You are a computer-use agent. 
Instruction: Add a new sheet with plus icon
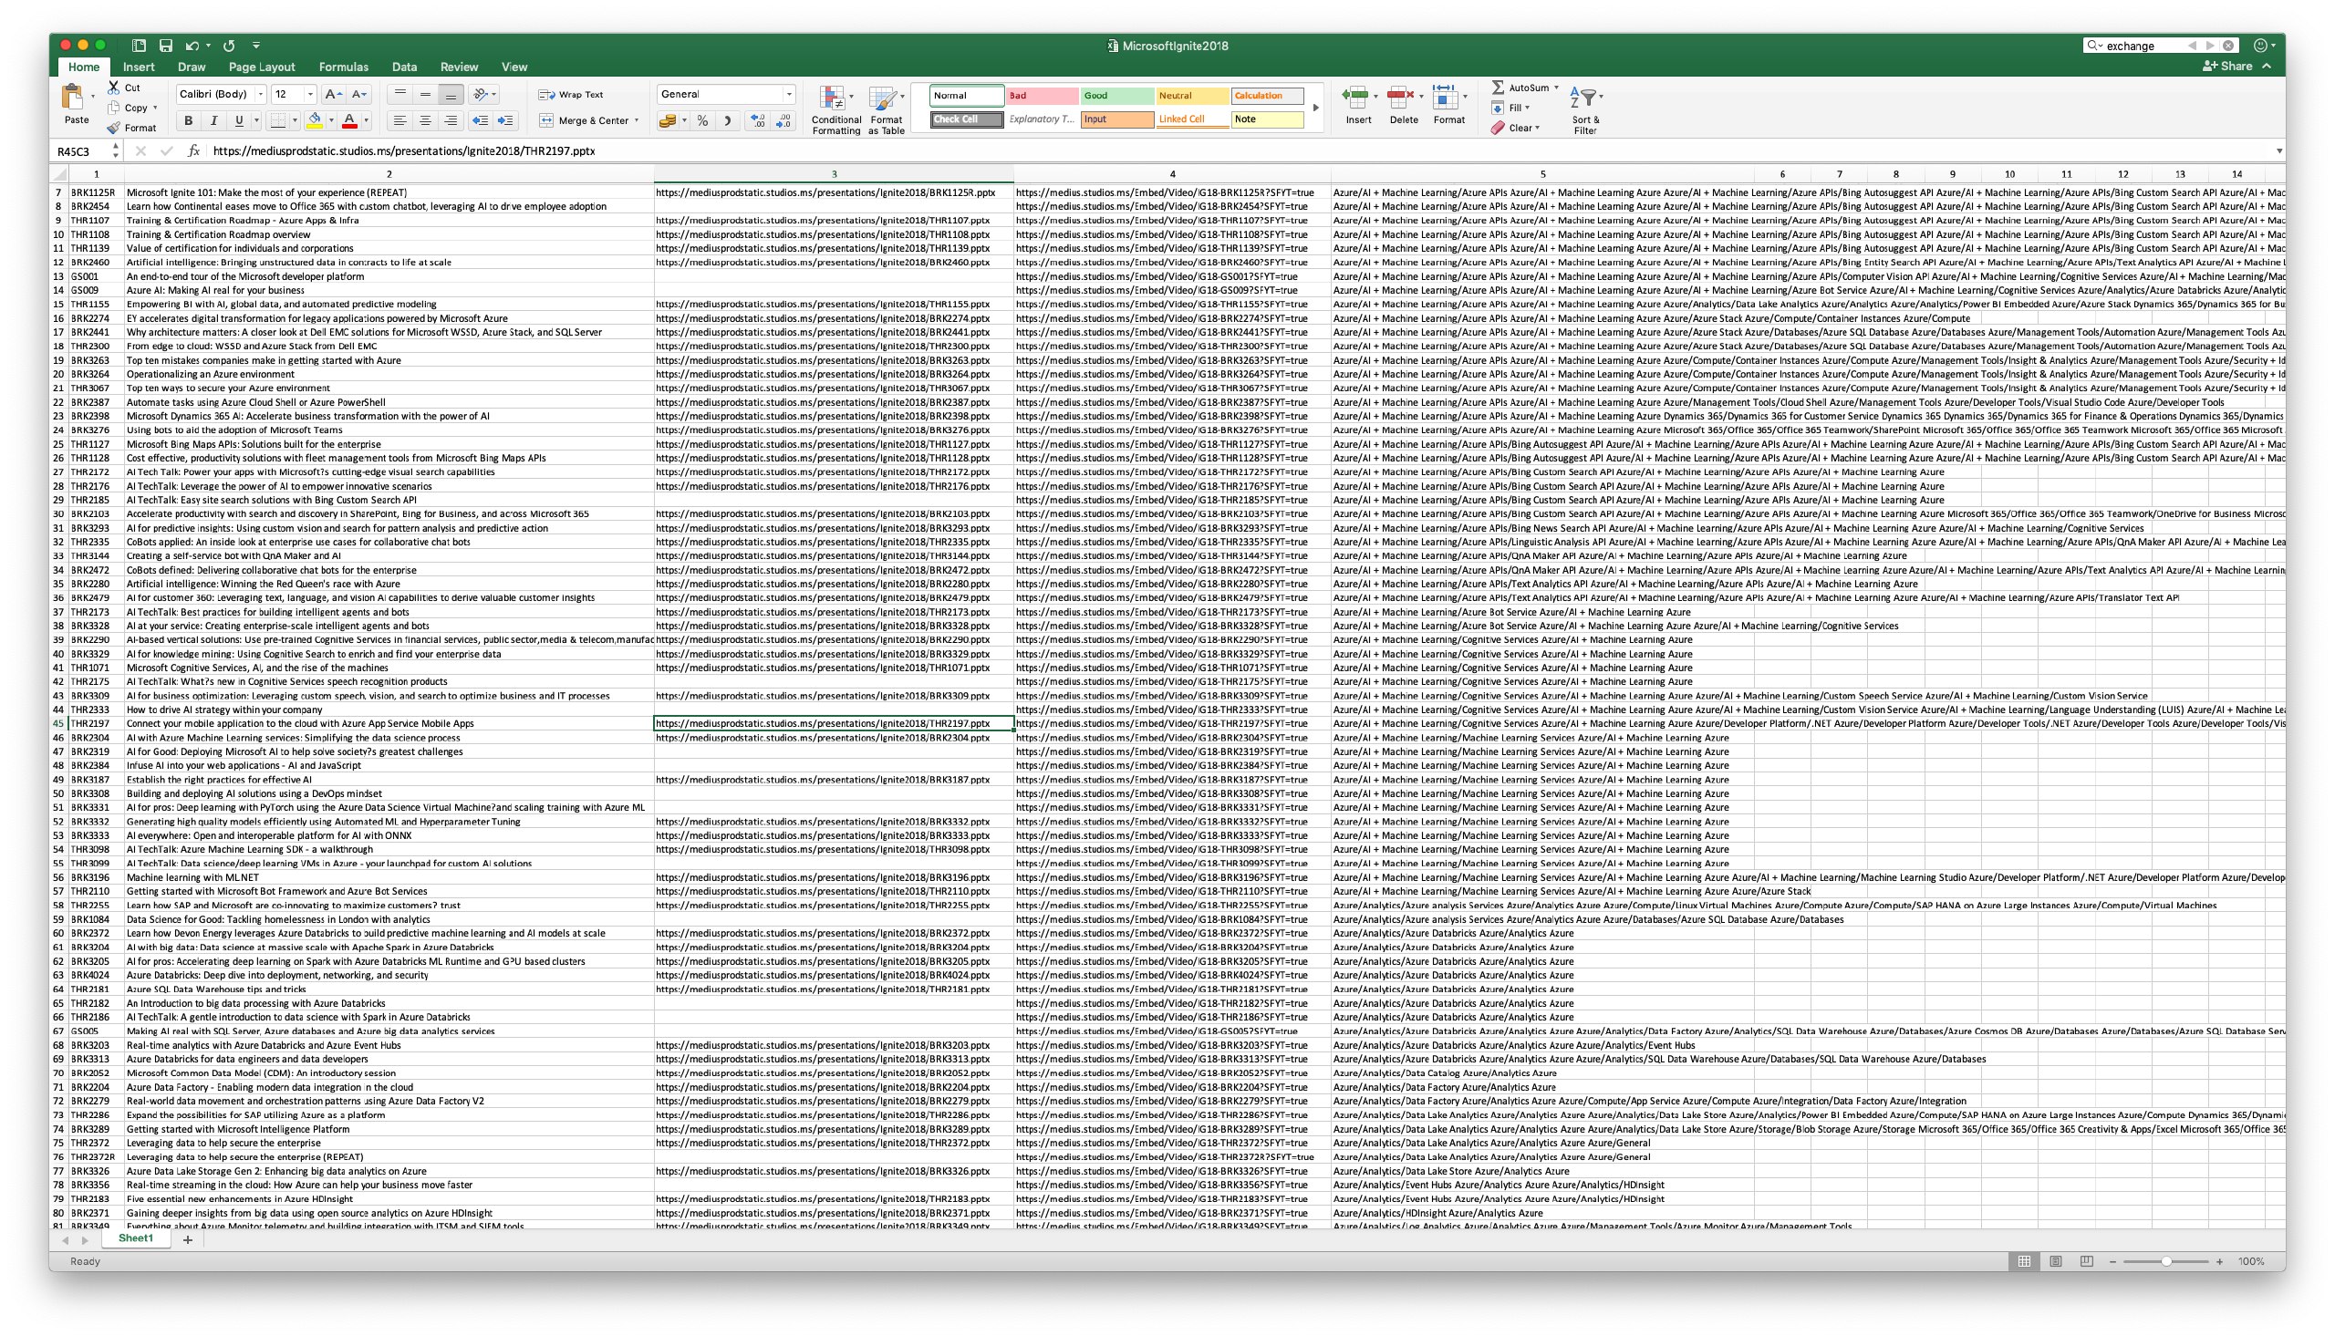pyautogui.click(x=187, y=1239)
